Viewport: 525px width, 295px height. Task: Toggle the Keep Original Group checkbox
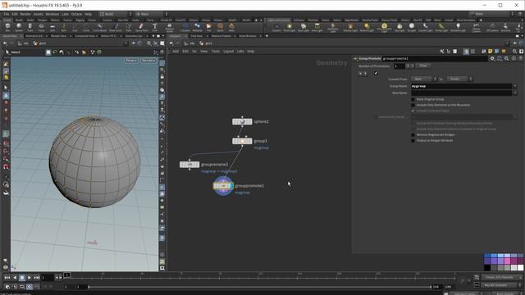click(413, 99)
